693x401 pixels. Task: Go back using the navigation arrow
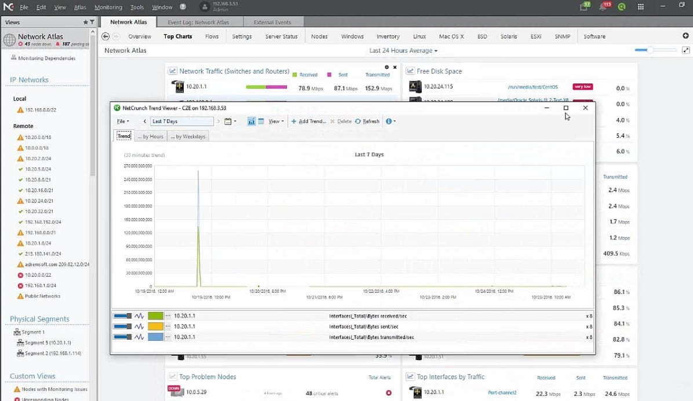tap(105, 36)
